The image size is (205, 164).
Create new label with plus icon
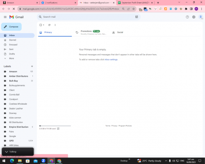32,66
